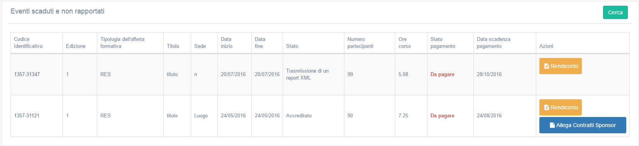Select Codice Identificativo column header

[28, 42]
